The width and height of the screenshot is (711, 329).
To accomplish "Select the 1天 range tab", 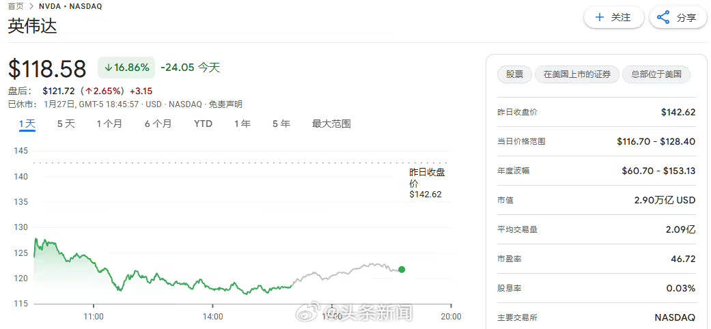I will point(27,124).
